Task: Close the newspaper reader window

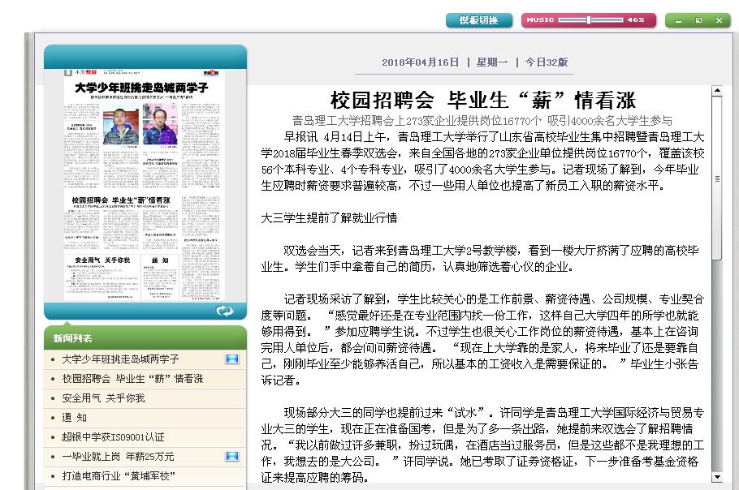Action: [719, 20]
